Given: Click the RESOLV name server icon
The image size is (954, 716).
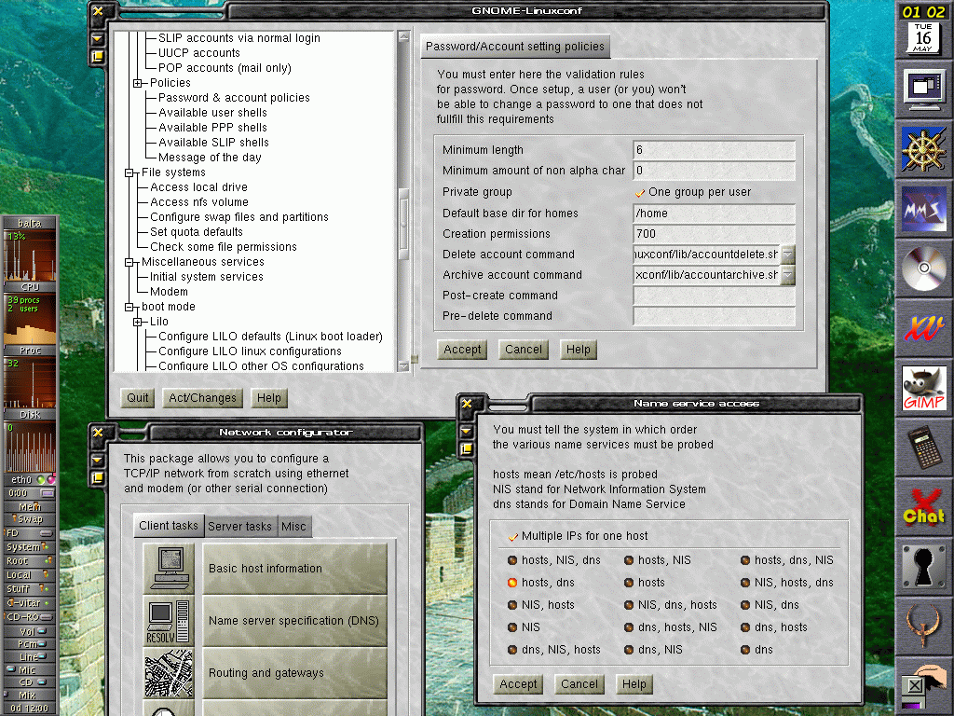Looking at the screenshot, I should click(x=170, y=621).
